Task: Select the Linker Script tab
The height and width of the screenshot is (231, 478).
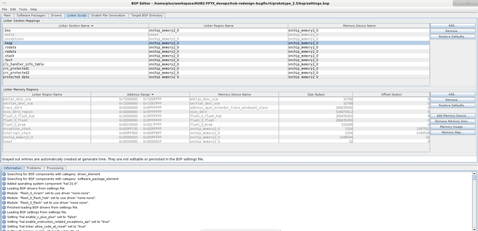Action: (x=77, y=15)
